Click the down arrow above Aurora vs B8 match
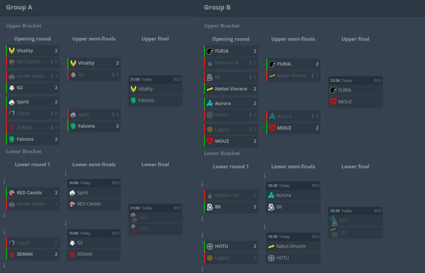 [x=264, y=176]
